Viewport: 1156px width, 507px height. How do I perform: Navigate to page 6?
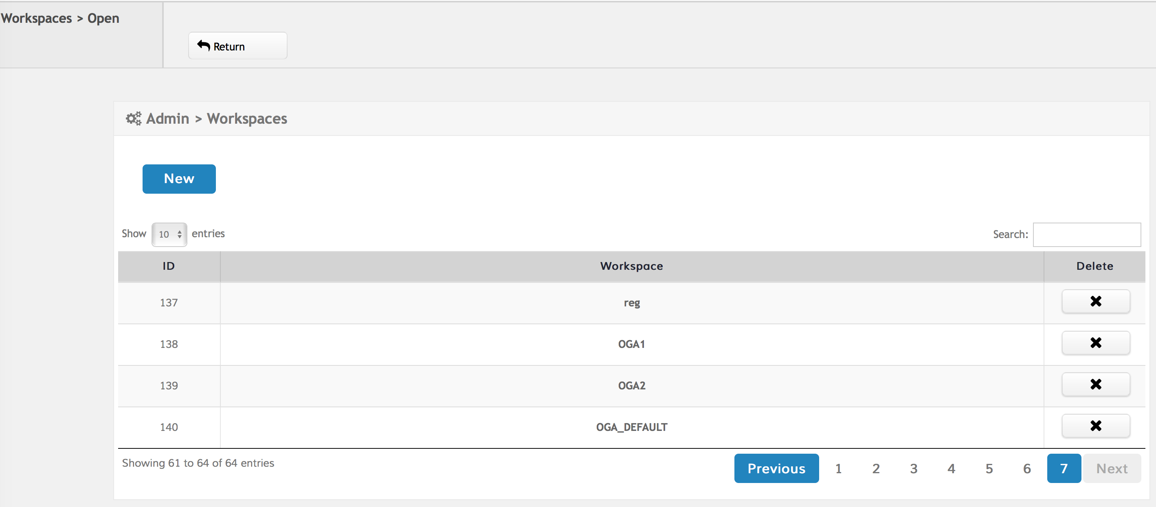point(1026,468)
